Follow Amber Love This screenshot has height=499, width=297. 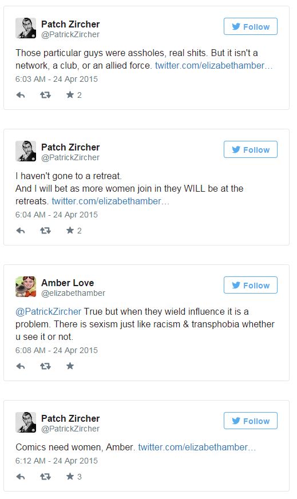(251, 285)
